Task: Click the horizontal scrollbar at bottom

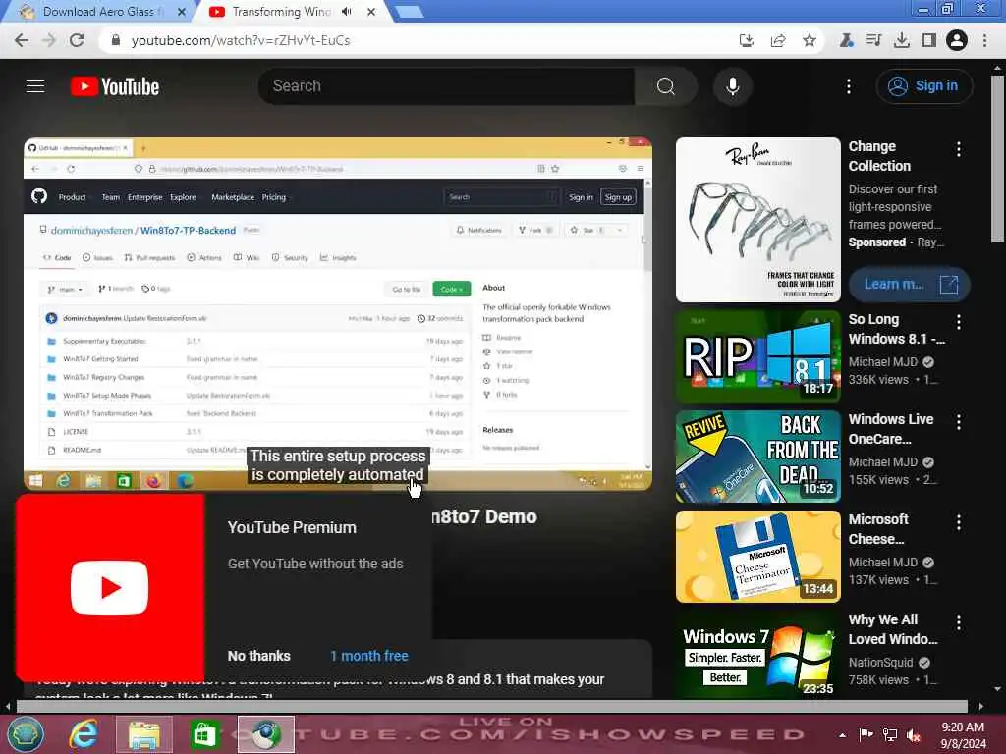Action: point(491,706)
